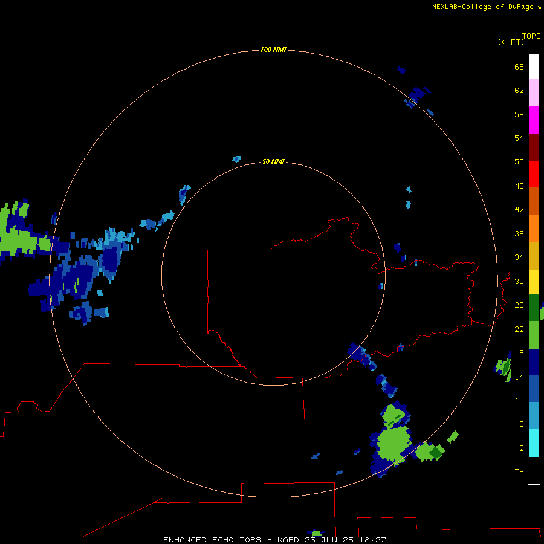This screenshot has height=544, width=544.
Task: Click the dark red swatch in the tops scale
Action: [534, 147]
